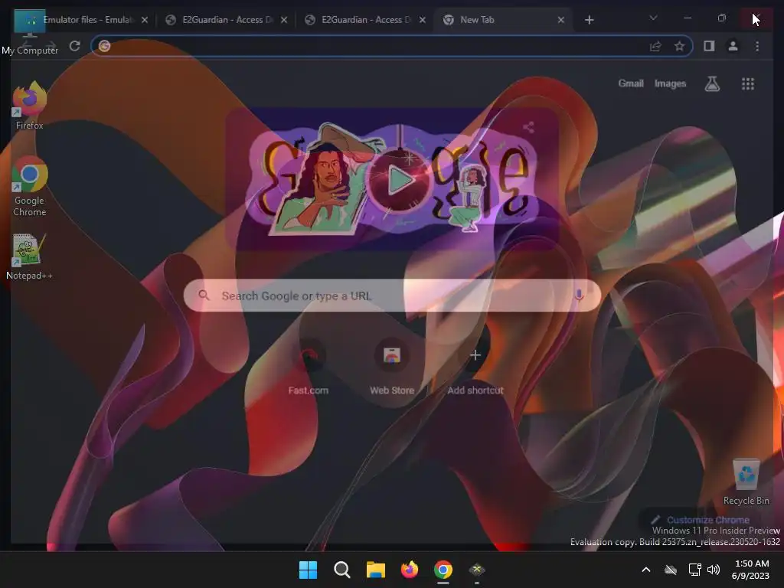Open taskbar Search
The width and height of the screenshot is (784, 588).
coord(342,570)
